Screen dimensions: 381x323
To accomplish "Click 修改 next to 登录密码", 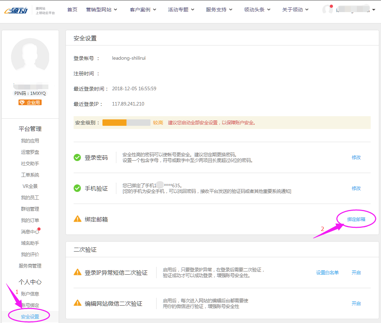I will pyautogui.click(x=356, y=157).
